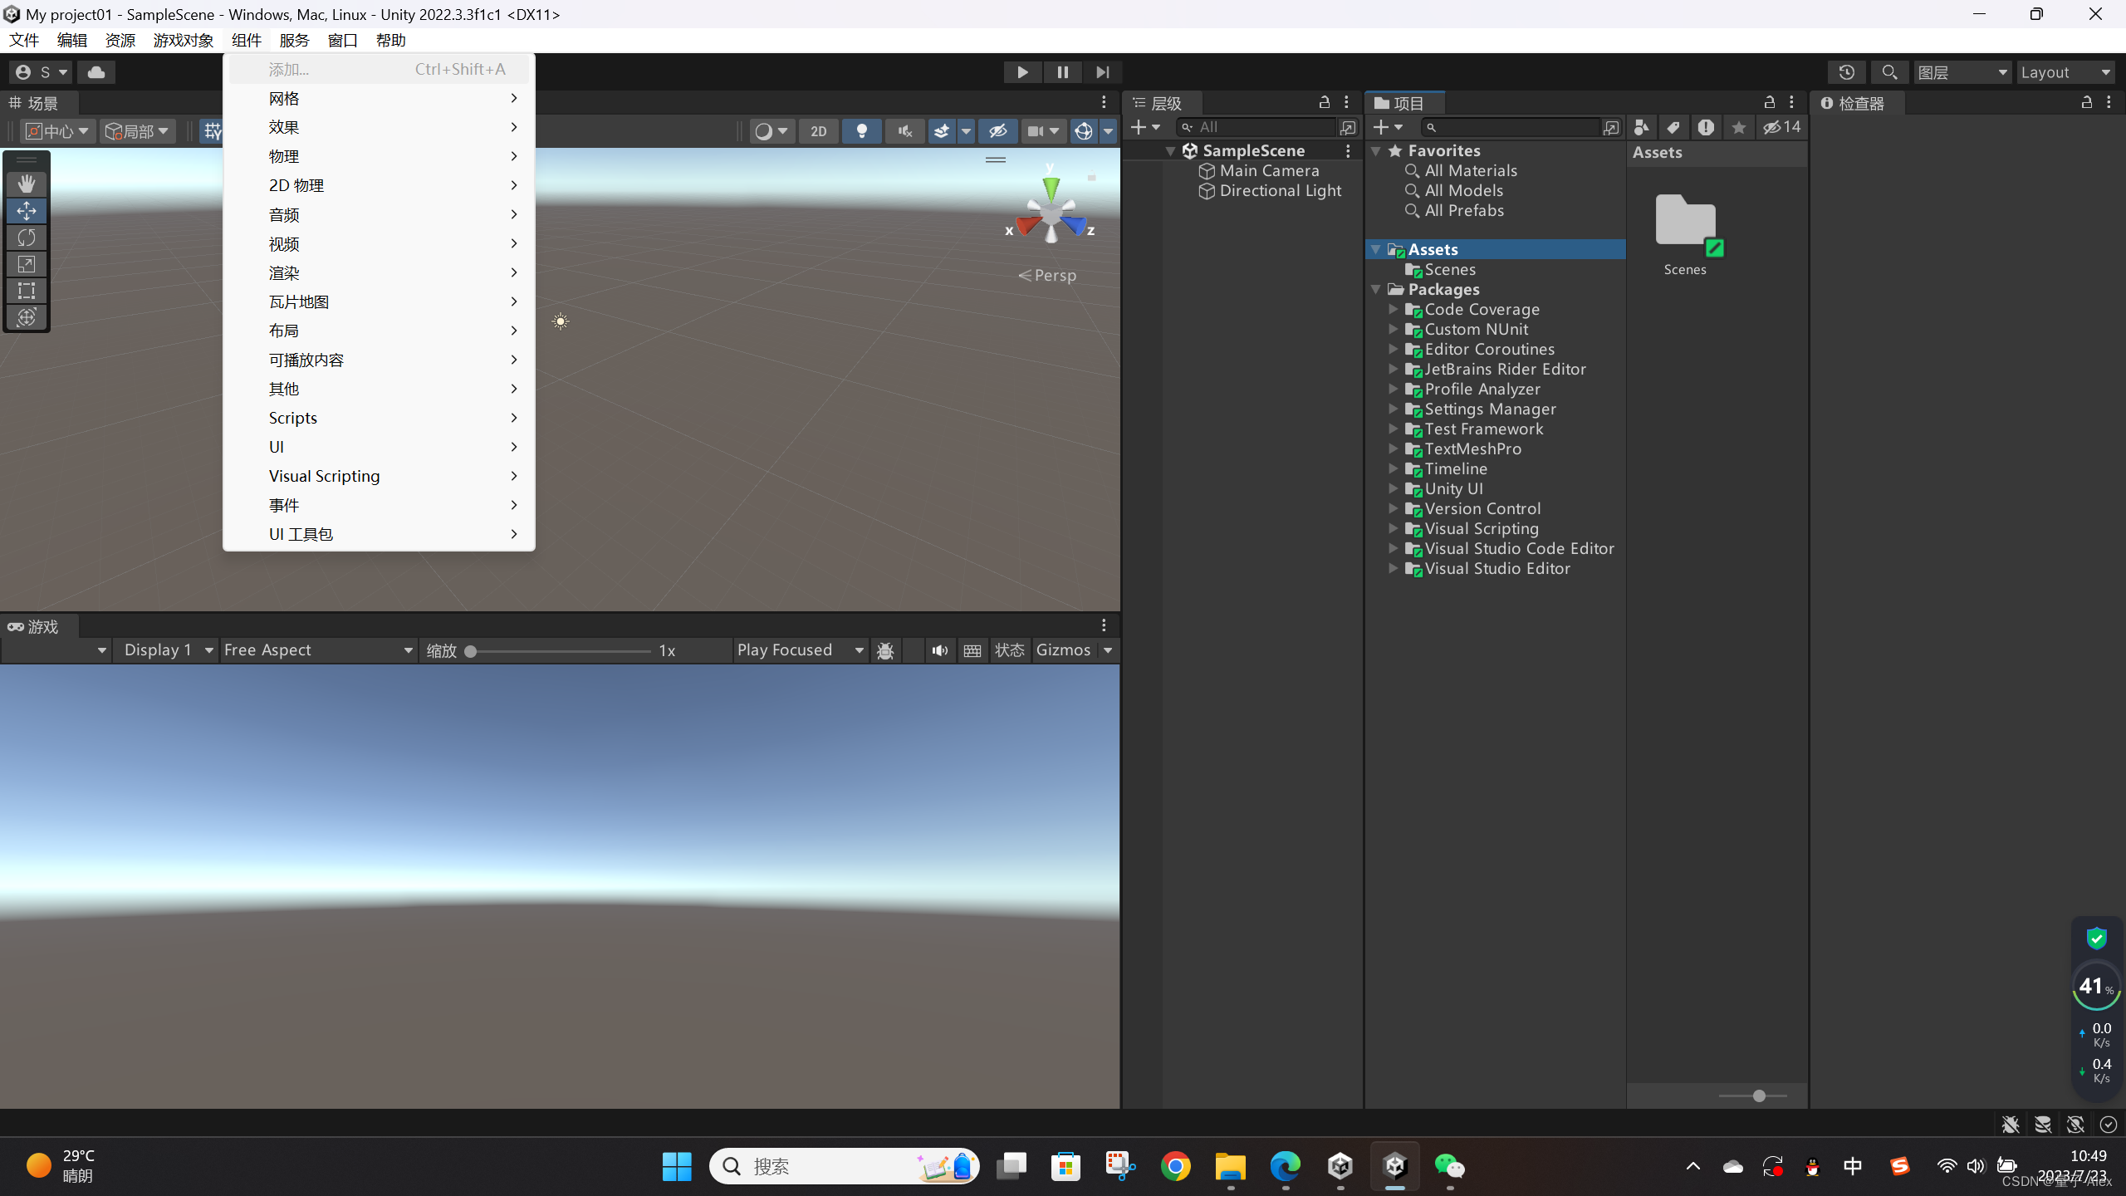Click the 缩放 zoom slider handle
Screen dimensions: 2126x1196
coord(471,651)
